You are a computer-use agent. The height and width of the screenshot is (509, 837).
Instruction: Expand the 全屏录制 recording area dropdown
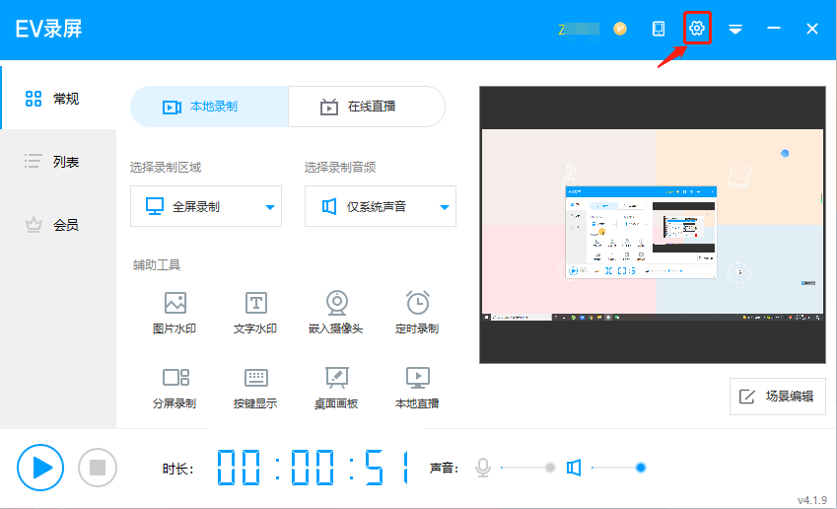(x=206, y=206)
